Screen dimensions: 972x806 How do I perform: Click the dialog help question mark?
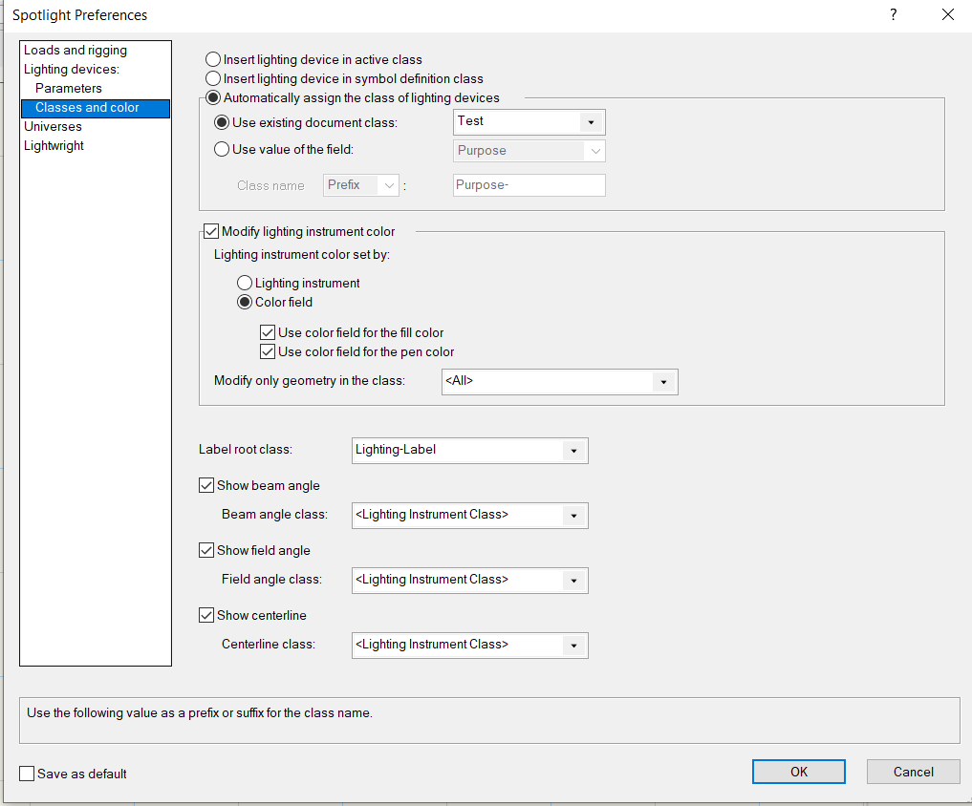893,15
